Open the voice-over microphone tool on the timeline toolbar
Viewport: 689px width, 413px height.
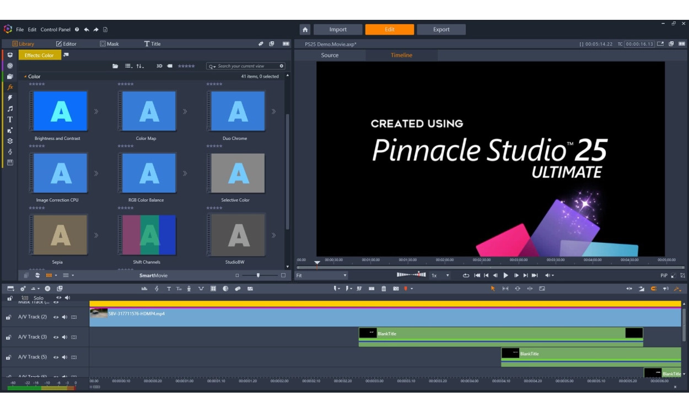click(x=189, y=287)
